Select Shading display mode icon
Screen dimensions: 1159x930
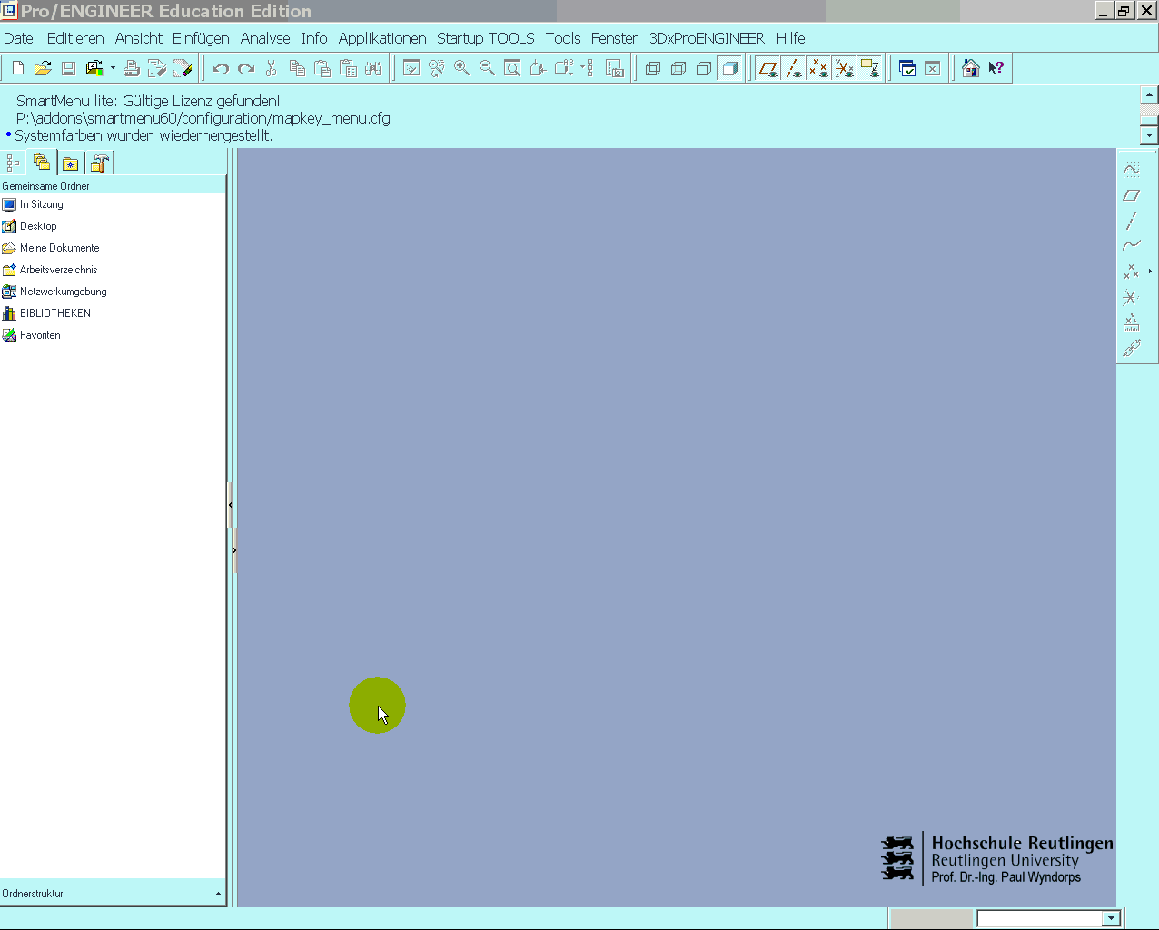(729, 68)
